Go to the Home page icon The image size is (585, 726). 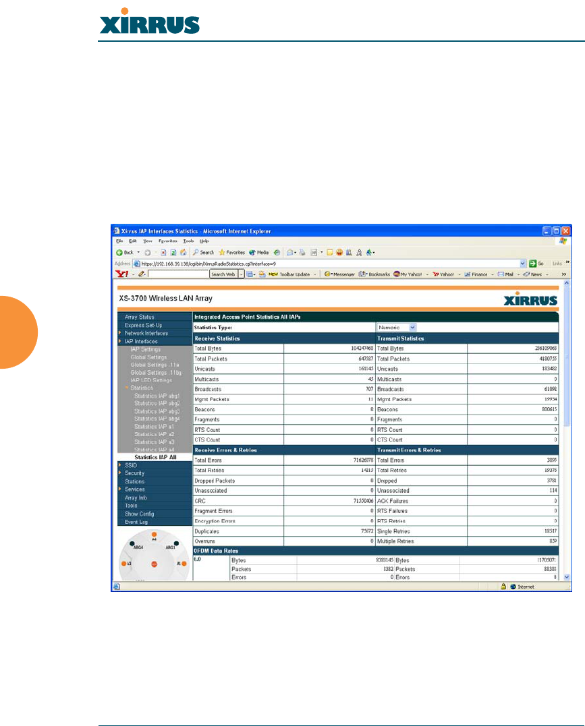pyautogui.click(x=183, y=252)
